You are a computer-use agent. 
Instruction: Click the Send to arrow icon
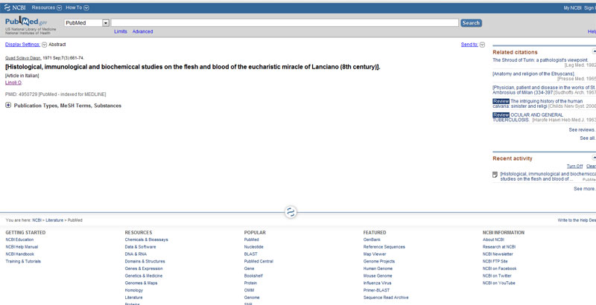pos(482,45)
